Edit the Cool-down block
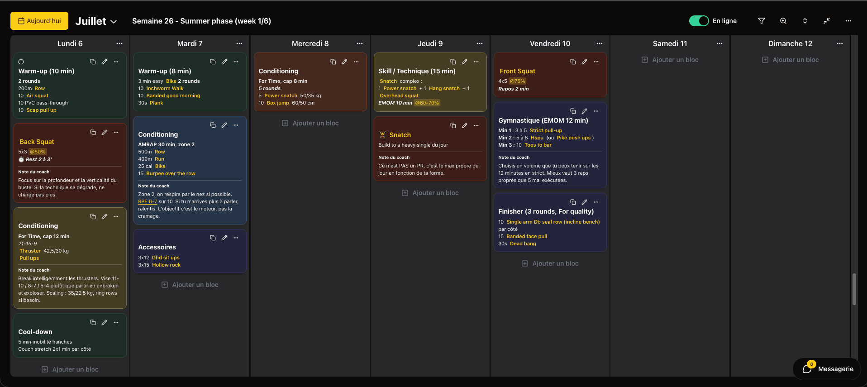The height and width of the screenshot is (387, 867). pyautogui.click(x=105, y=322)
